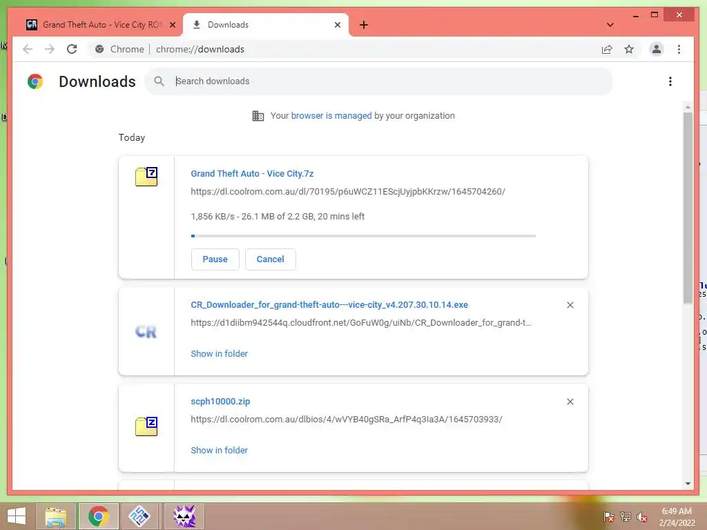707x530 pixels.
Task: Click the 7z archive file icon
Action: pos(146,177)
